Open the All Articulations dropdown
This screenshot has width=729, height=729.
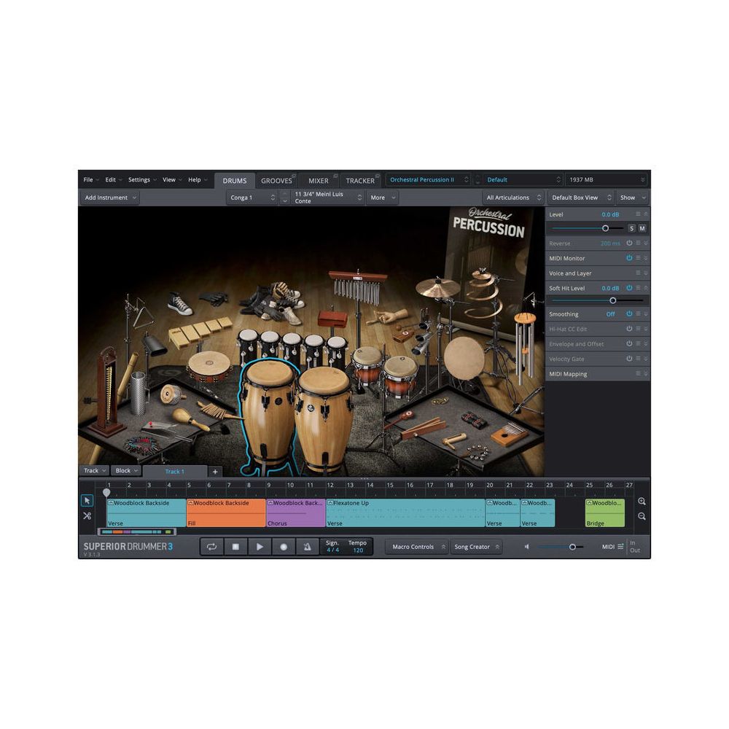pos(512,198)
